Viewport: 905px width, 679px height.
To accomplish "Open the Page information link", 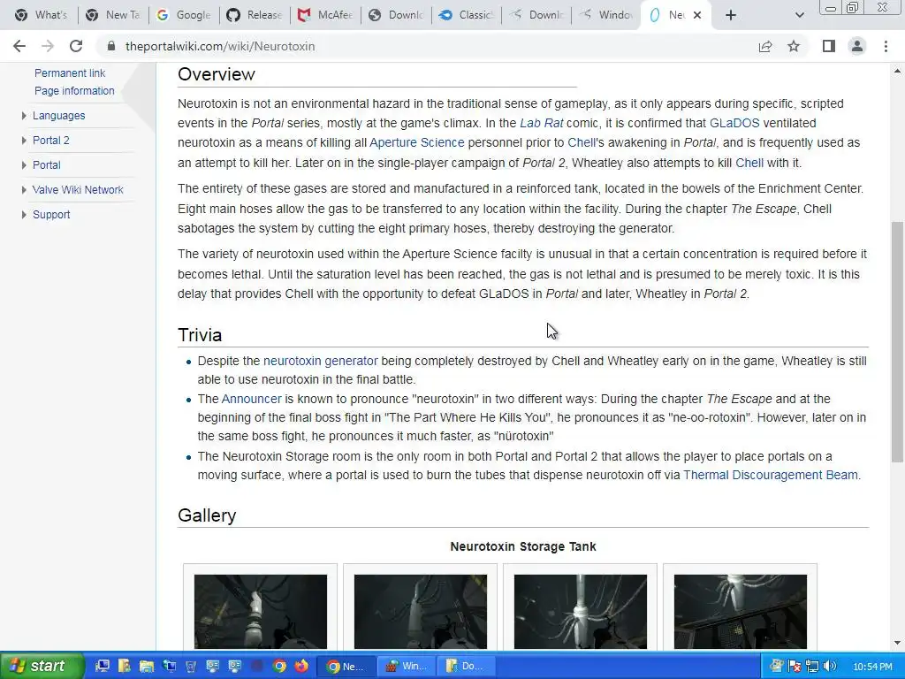I will (74, 91).
